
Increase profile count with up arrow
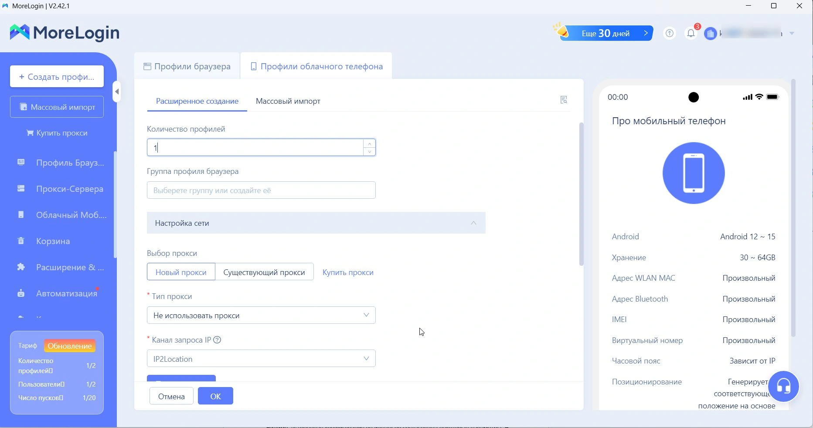click(369, 144)
